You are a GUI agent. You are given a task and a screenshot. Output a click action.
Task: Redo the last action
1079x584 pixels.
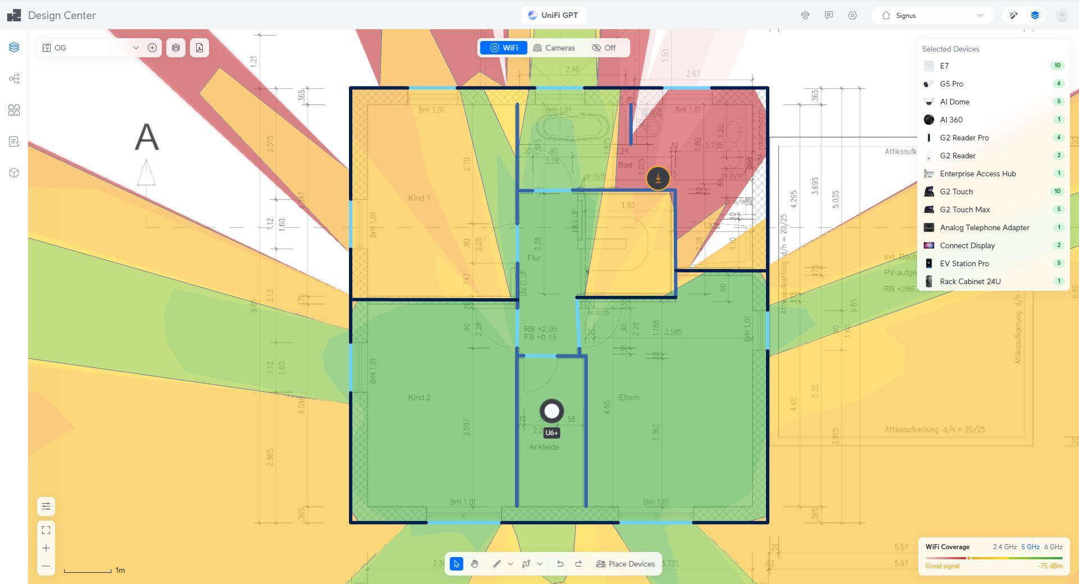click(578, 564)
